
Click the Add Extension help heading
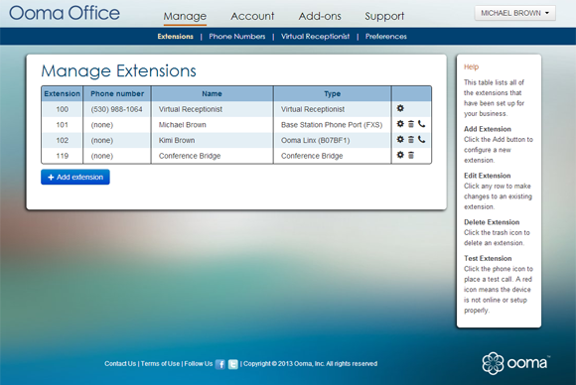(488, 129)
